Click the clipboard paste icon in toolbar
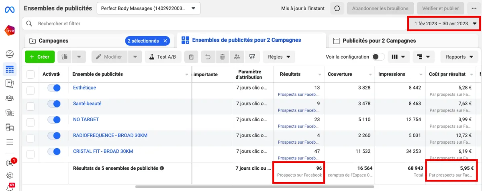Screen dimensions: 482x191 coord(192,57)
